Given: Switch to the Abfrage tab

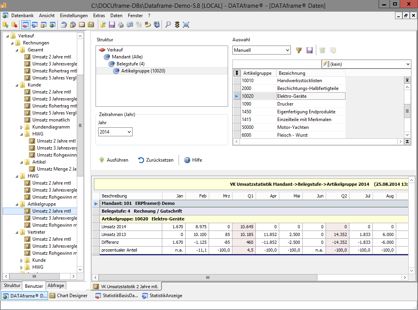Looking at the screenshot, I should [56, 285].
